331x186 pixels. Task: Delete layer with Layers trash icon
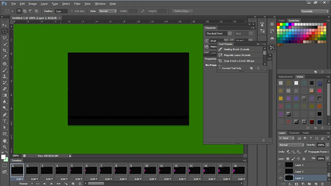coord(322,184)
